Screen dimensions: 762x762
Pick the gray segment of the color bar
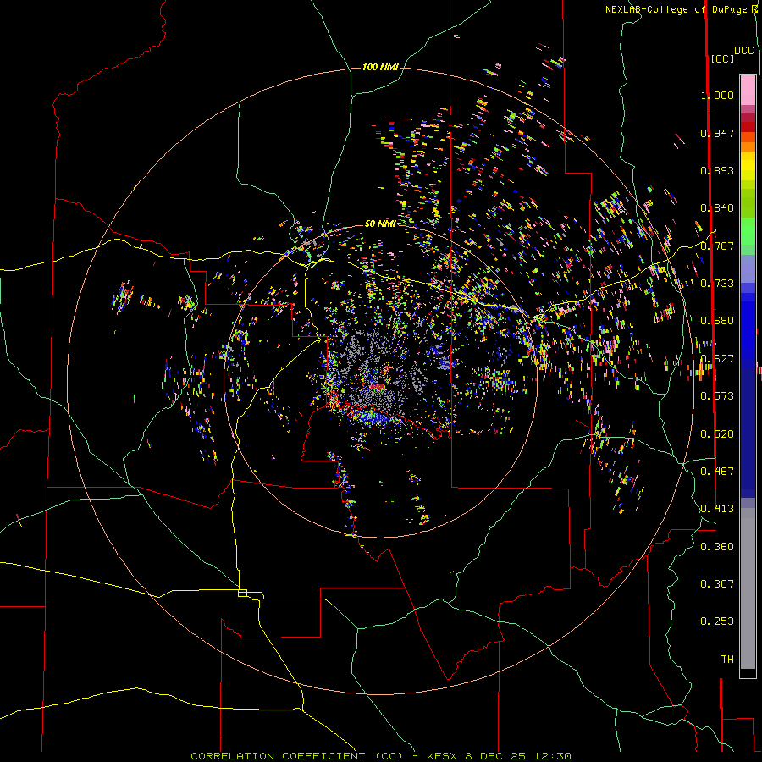tap(748, 588)
